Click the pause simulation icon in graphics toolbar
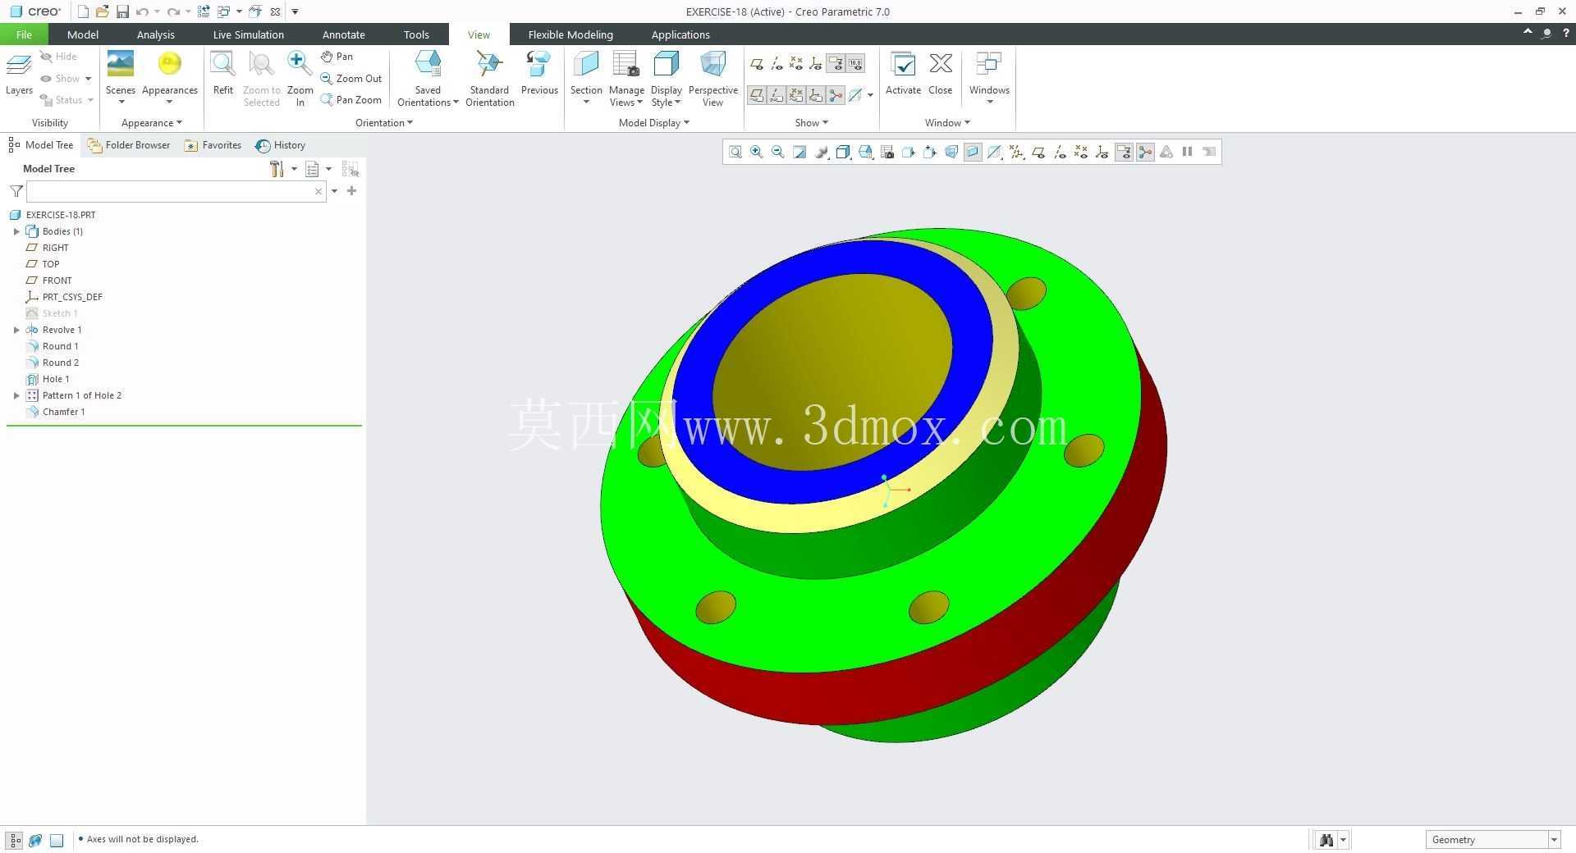This screenshot has width=1576, height=853. (1187, 152)
